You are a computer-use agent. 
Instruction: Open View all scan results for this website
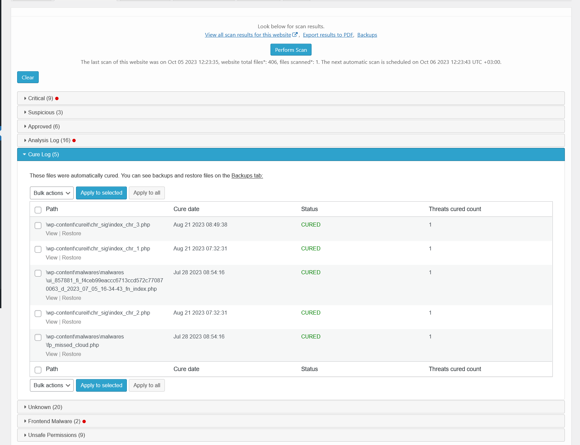click(248, 35)
